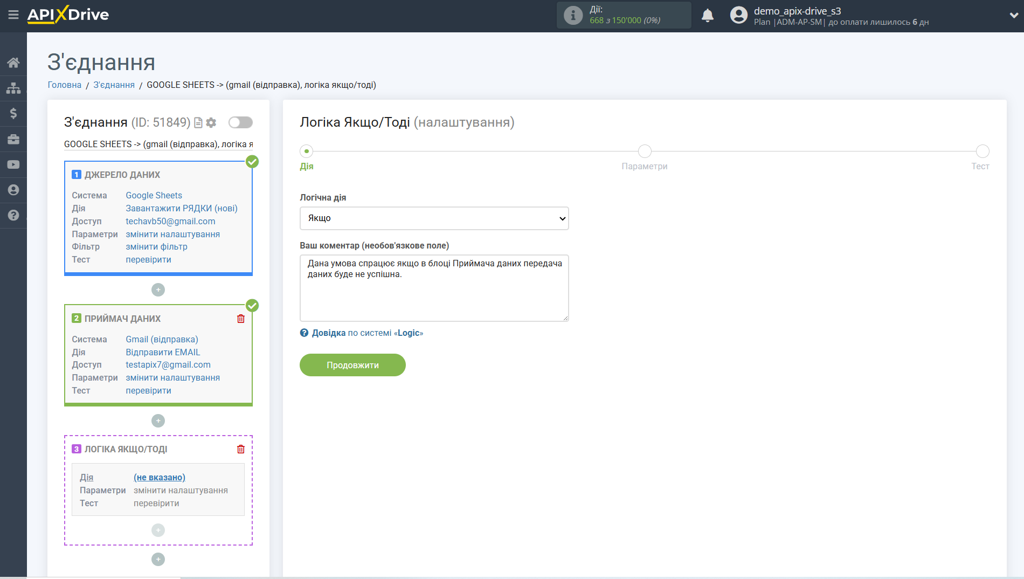Click the demo_apix-drive_s3 account name
The image size is (1024, 579).
(797, 11)
